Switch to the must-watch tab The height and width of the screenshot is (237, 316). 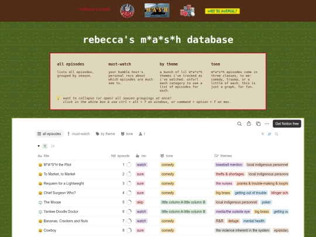pyautogui.click(x=78, y=134)
